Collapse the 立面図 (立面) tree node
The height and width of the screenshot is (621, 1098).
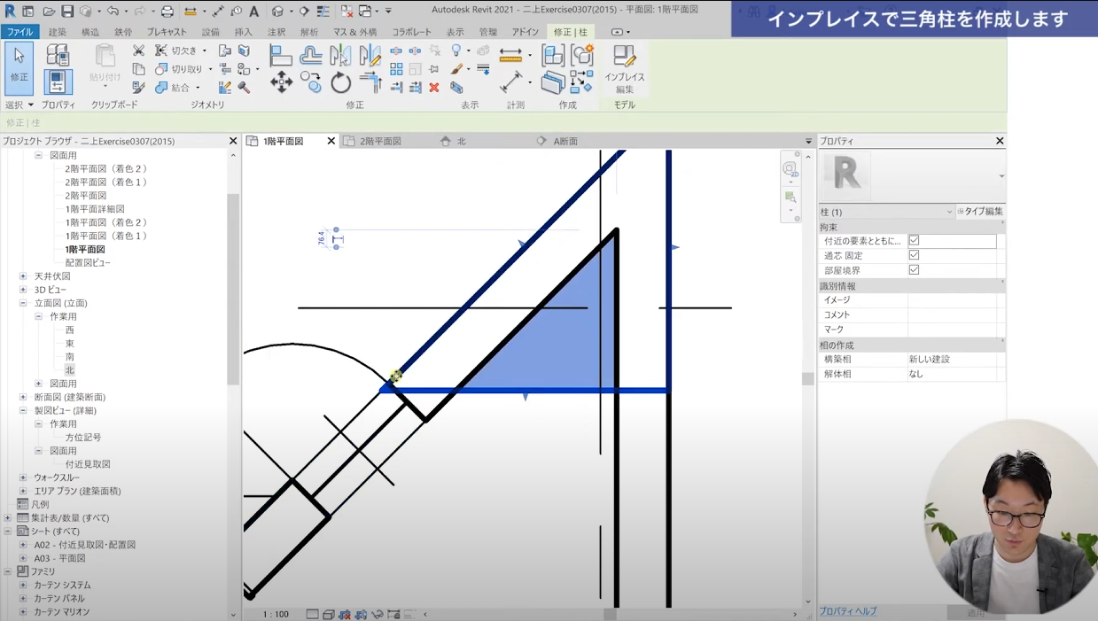coord(23,303)
